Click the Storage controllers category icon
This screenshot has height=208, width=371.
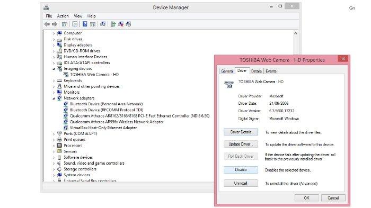click(x=59, y=169)
